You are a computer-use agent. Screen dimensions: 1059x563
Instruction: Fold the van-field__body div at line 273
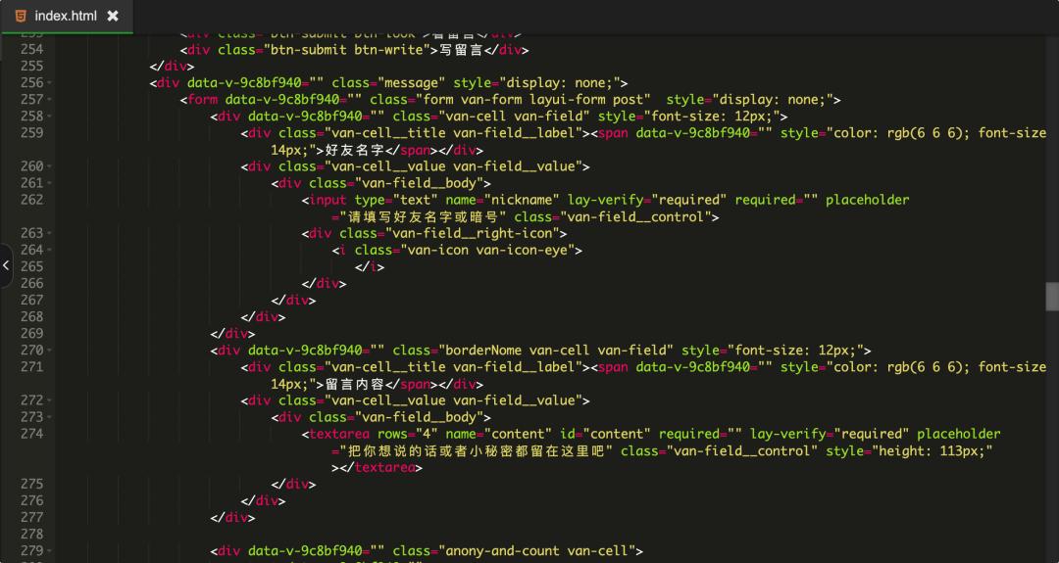[x=50, y=417]
